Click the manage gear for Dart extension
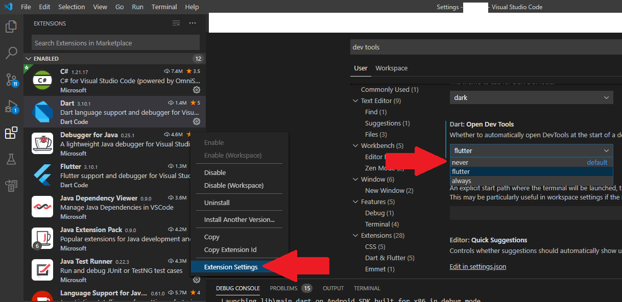Viewport: 622px width, 302px height. [196, 121]
